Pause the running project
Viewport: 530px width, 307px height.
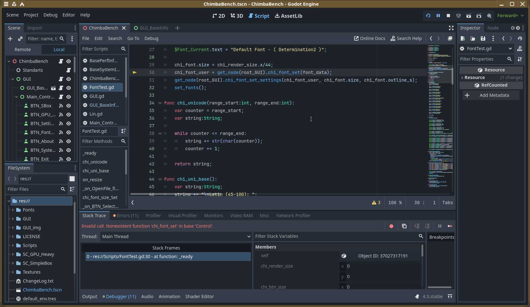[x=438, y=16]
